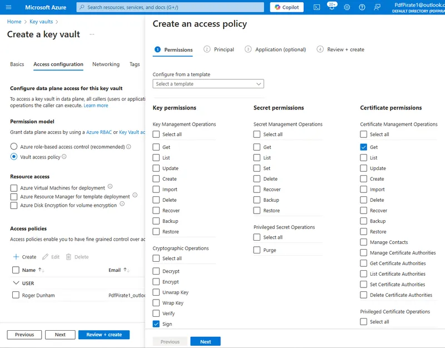The width and height of the screenshot is (445, 348).
Task: Sort by Email column arrow
Action: [x=127, y=270]
